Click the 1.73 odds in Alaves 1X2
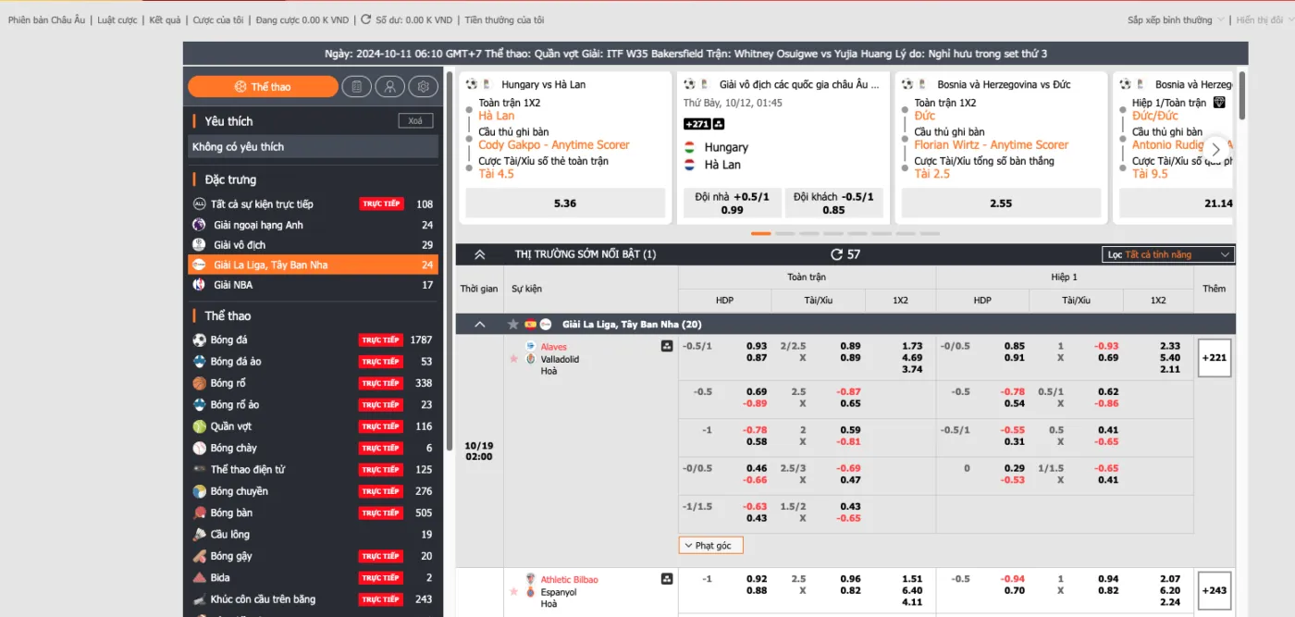Screen dimensions: 1295x617 912,346
